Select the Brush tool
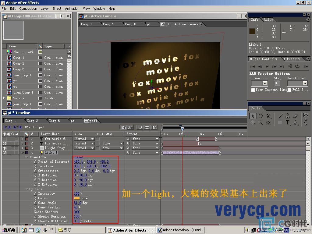The image size is (312, 234). click(280, 116)
